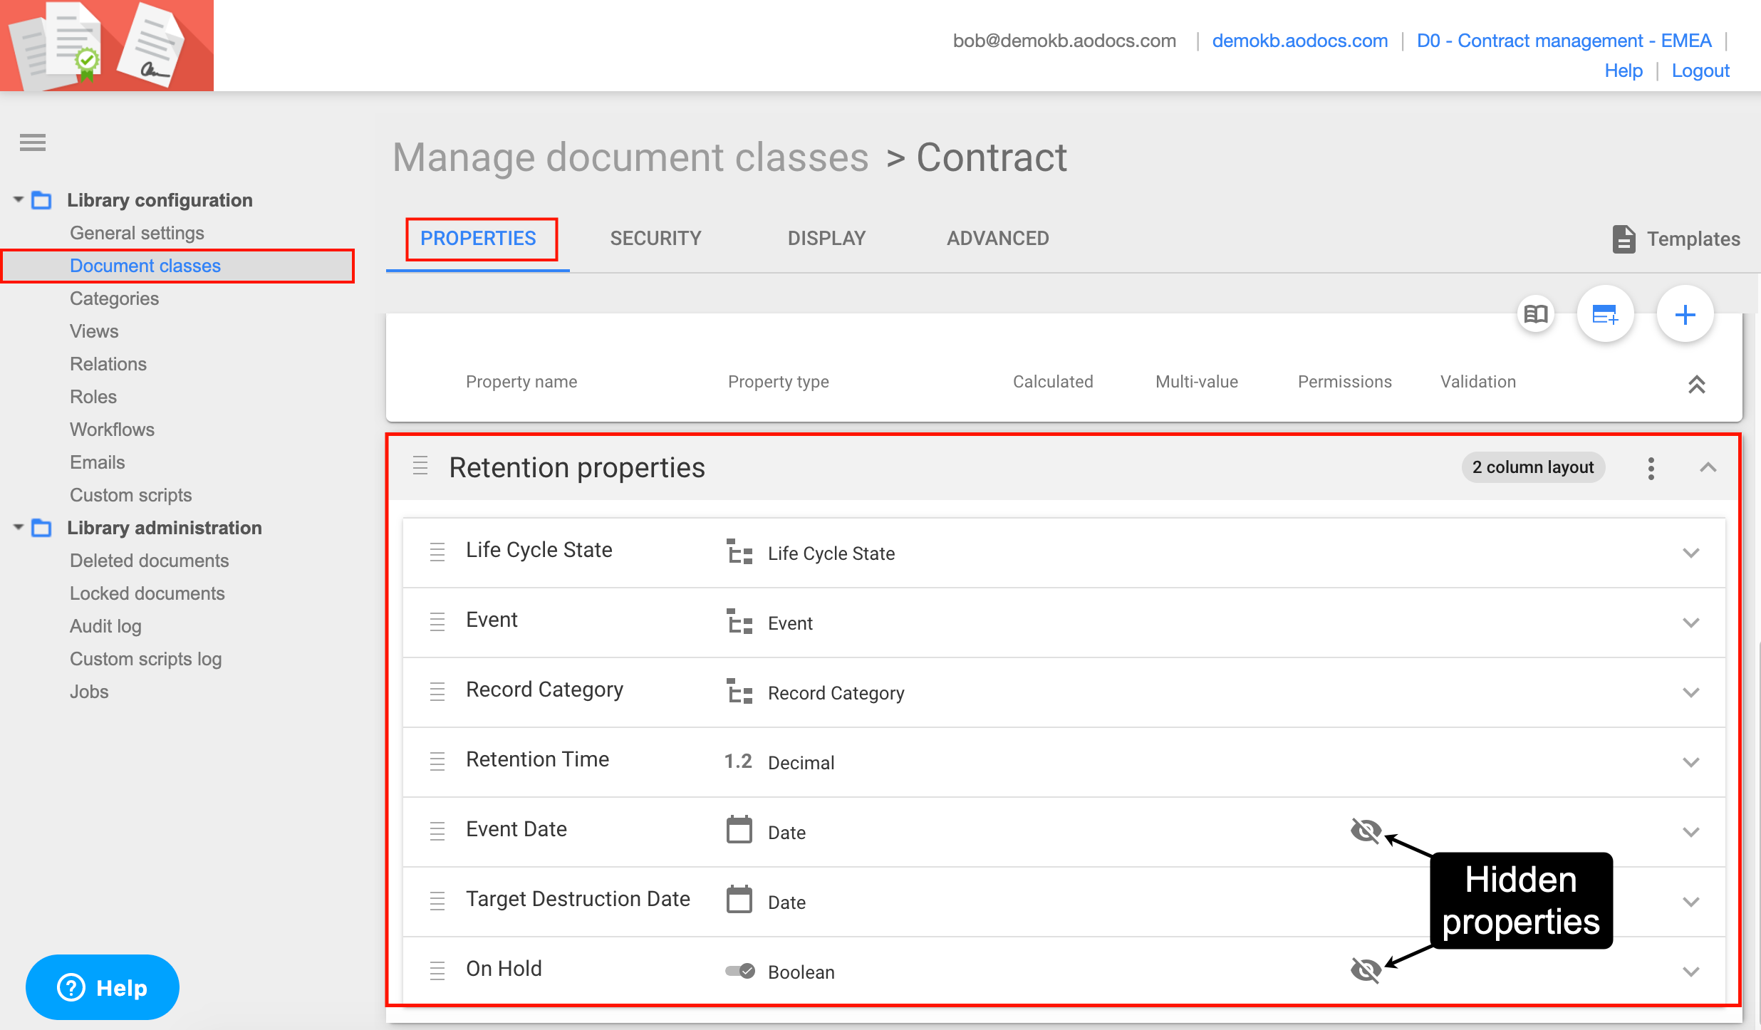The height and width of the screenshot is (1030, 1761).
Task: Open the ADVANCED tab
Action: point(997,239)
